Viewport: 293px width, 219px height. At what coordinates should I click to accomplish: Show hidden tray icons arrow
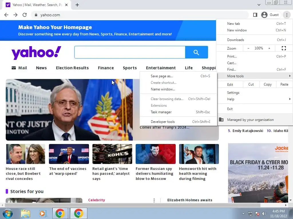coord(243,214)
